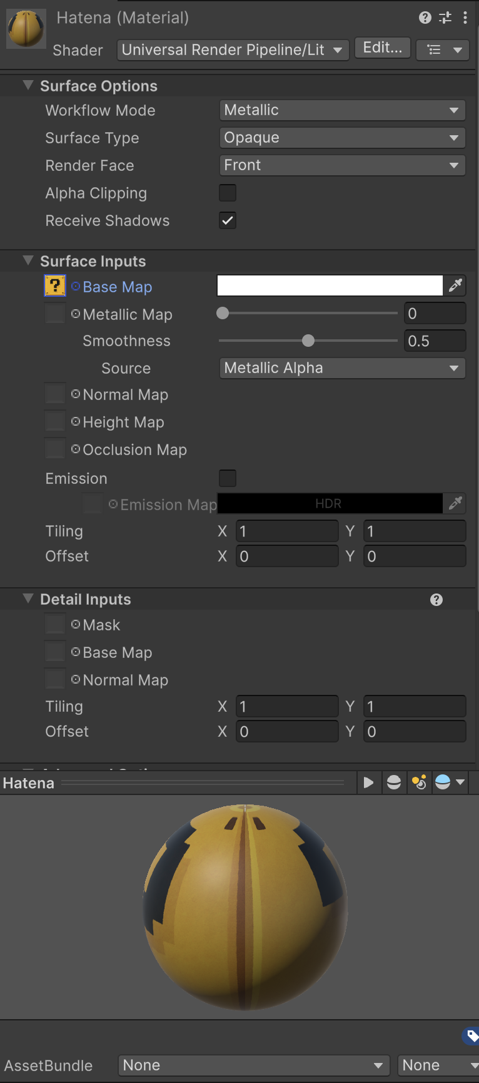Screen dimensions: 479x1083
Task: Click the shader Edit... button
Action: [x=382, y=48]
